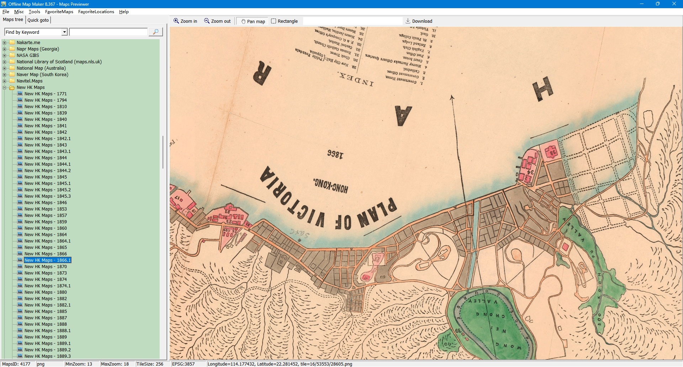Click the empty field in the map toolbar
Viewport: 683px width, 367px height.
click(x=352, y=21)
